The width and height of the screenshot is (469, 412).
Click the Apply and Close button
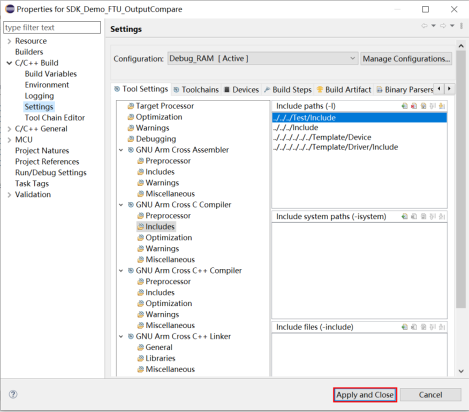[365, 395]
